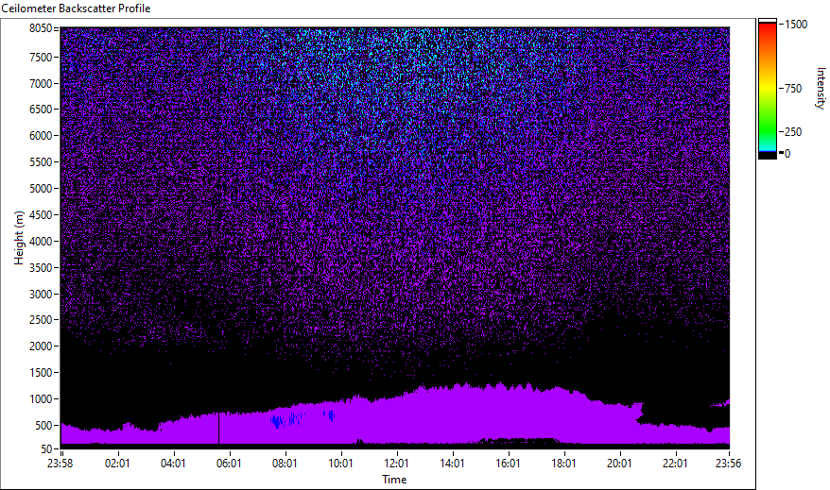Click the 250 intensity scale label

(x=793, y=132)
